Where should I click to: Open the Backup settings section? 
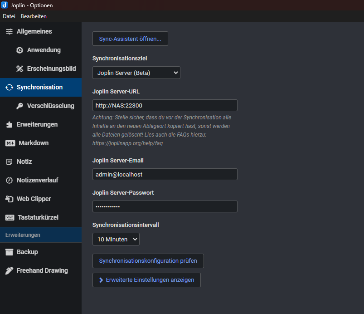click(27, 252)
